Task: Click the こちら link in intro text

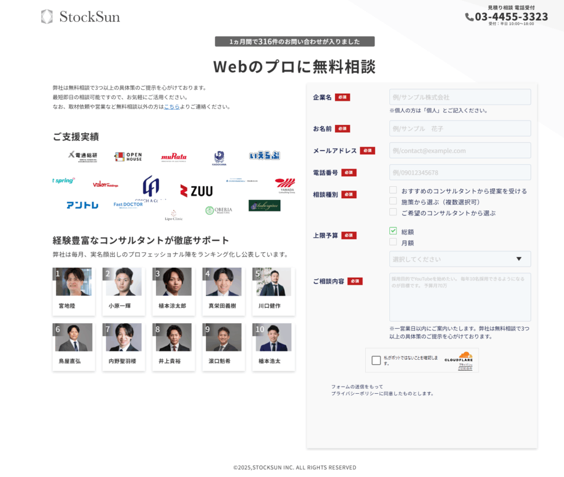Action: click(172, 107)
